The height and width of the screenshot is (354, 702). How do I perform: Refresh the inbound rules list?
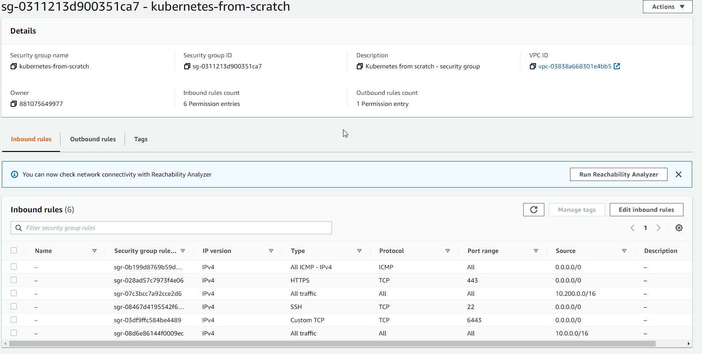[533, 210]
